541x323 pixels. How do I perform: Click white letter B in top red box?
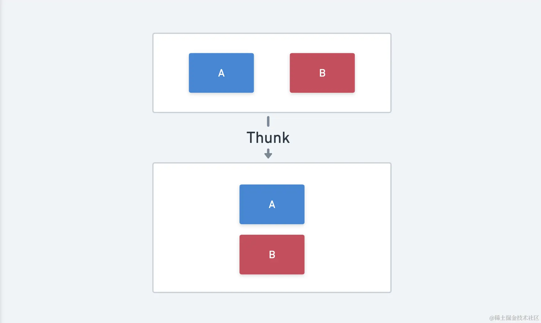pos(322,73)
